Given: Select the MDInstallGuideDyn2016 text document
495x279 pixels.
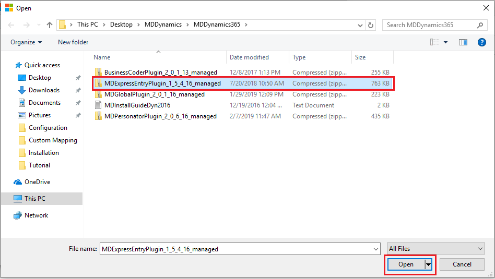Looking at the screenshot, I should pos(137,105).
